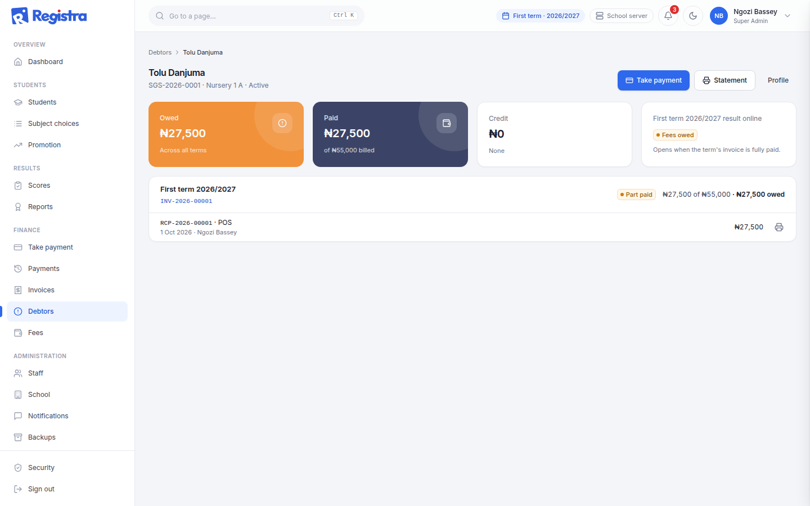Viewport: 810px width, 506px height.
Task: Click the Tolu Danjuma page heading
Action: [177, 73]
